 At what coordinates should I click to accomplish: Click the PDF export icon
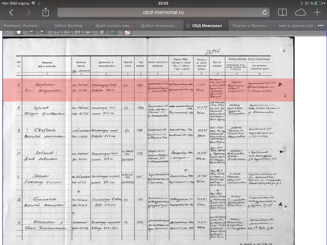pyautogui.click(x=127, y=32)
